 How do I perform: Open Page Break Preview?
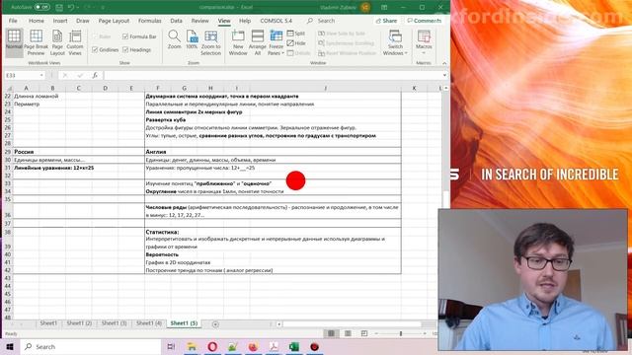pos(36,42)
